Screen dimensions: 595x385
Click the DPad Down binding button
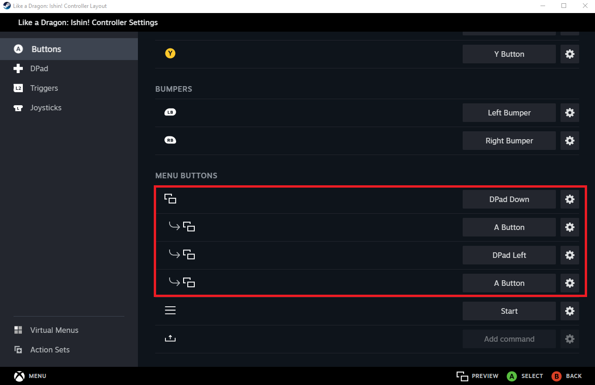coord(509,199)
